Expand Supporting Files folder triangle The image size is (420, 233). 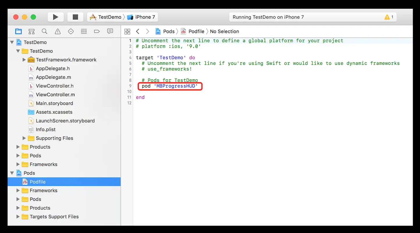(24, 138)
